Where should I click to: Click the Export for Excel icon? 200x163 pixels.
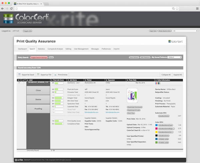(x=20, y=75)
